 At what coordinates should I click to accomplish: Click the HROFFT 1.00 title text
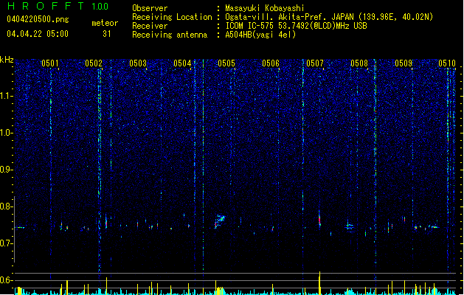click(x=58, y=6)
